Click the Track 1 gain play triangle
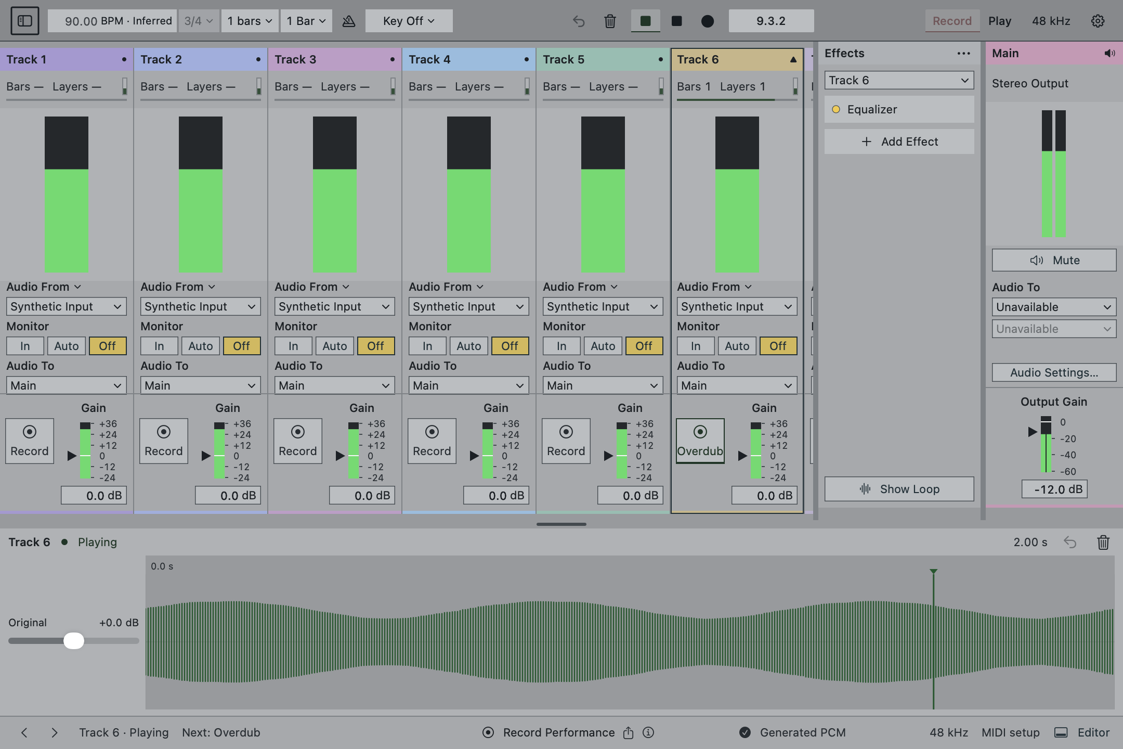1123x749 pixels. tap(72, 456)
